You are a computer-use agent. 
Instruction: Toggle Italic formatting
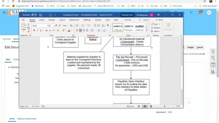click(x=37, y=30)
